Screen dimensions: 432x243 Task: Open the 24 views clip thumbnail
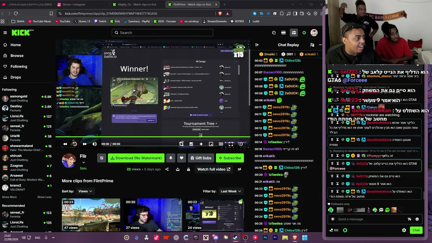coord(215,215)
